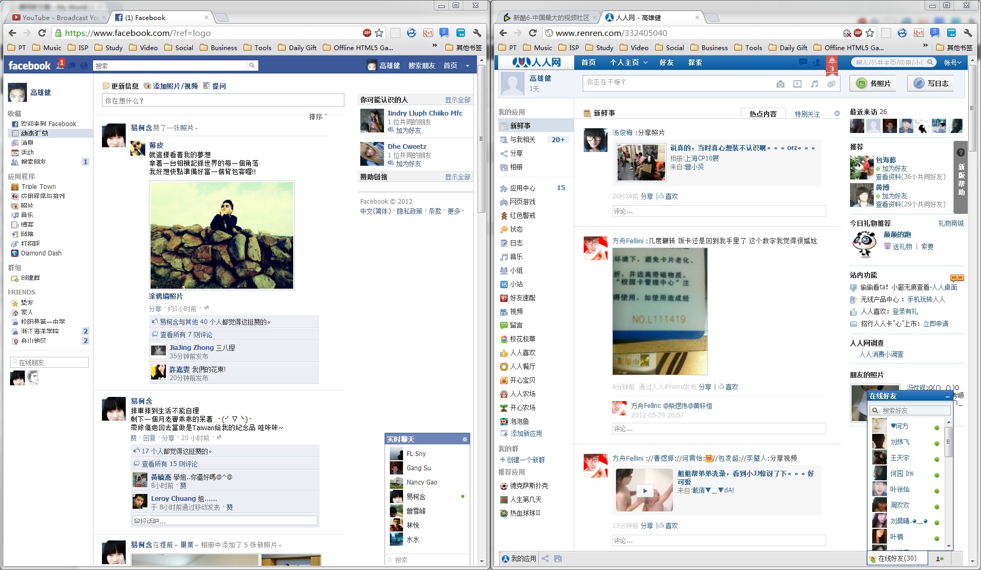Like 黃毓惠's comment with 赞

[x=183, y=486]
